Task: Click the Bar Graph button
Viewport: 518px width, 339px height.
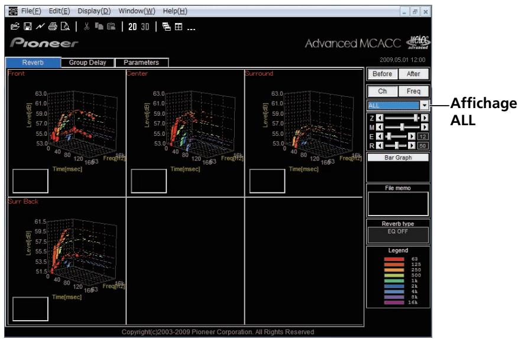Action: (x=398, y=158)
